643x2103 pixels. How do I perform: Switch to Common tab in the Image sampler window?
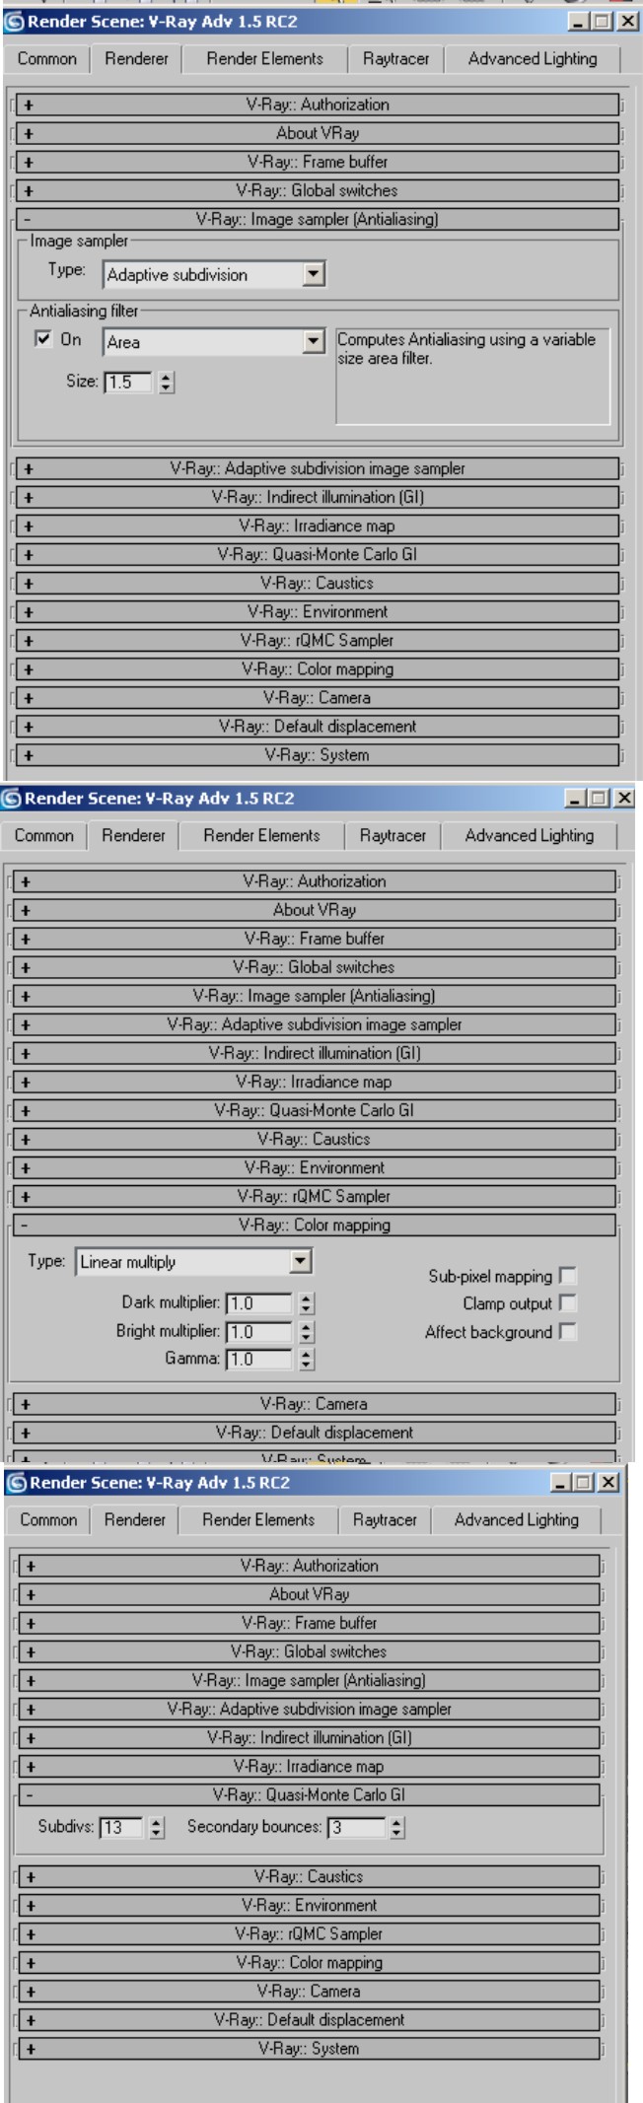point(47,59)
